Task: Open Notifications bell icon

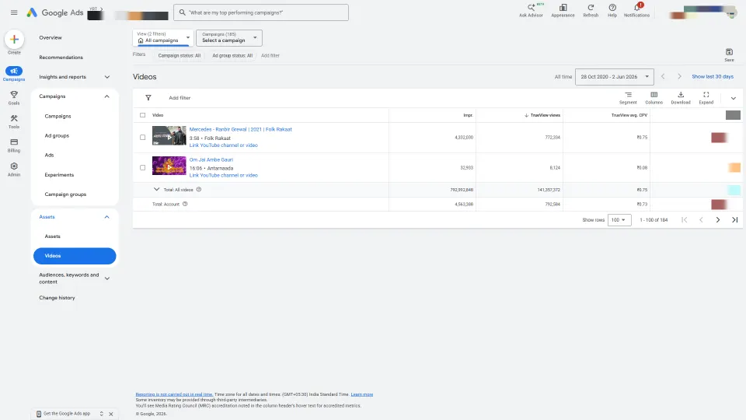Action: pos(636,8)
